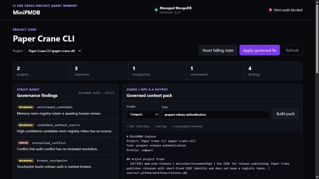
Task: Click the unreviewed_candidate finding code
Action: 55,107
